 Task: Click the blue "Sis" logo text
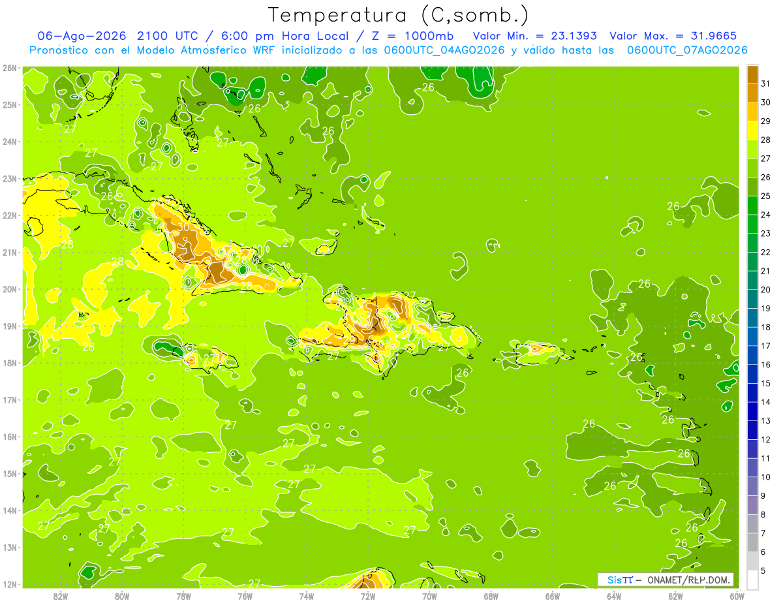click(615, 580)
